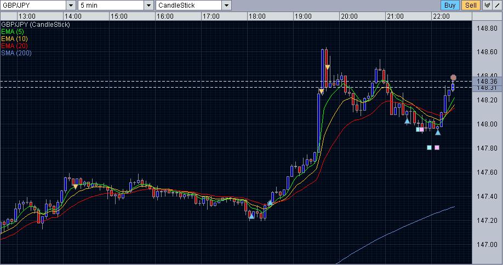Click the 147.00 price axis label

pyautogui.click(x=487, y=245)
